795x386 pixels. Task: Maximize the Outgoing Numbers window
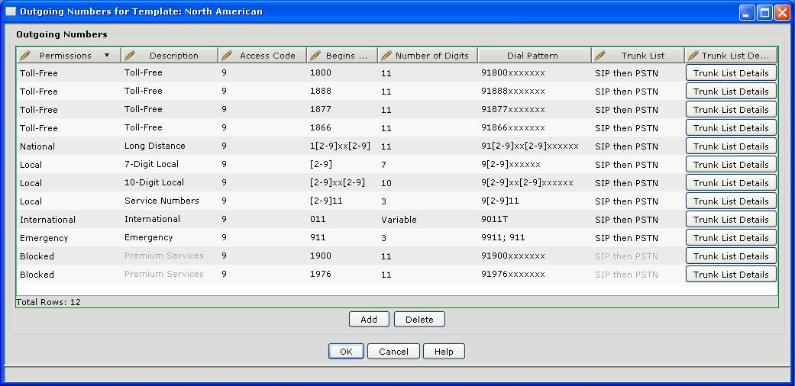(764, 12)
